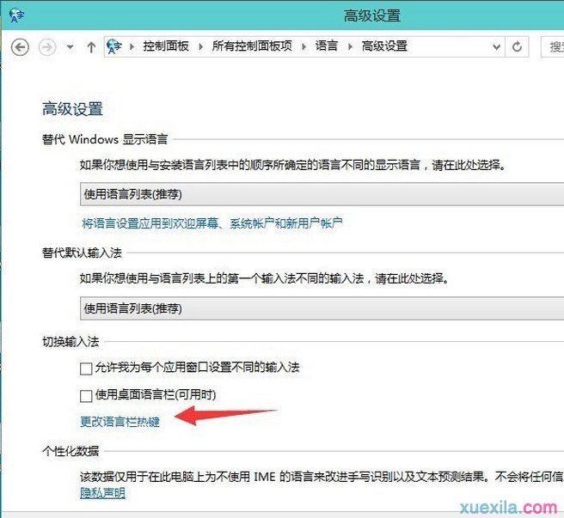Click the Forward navigation arrow

tap(47, 47)
